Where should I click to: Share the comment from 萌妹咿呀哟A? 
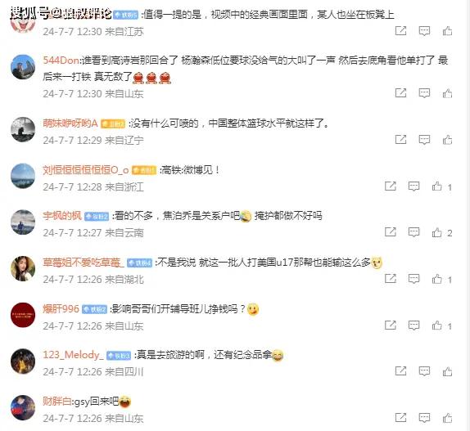[x=400, y=140]
